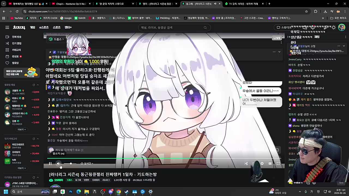
Task: Open the 오버워치 category link below the title
Action: (x=58, y=180)
